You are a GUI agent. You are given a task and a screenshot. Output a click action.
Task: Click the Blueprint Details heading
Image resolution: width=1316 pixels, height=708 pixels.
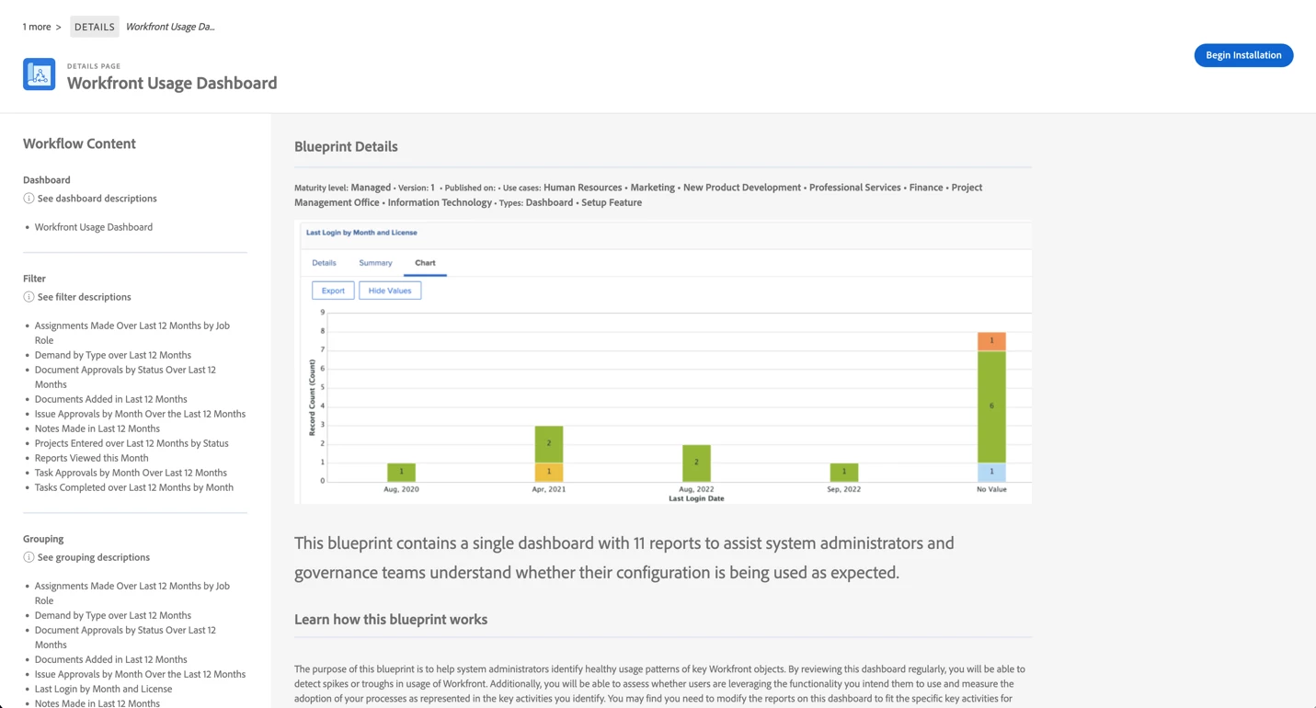click(346, 146)
